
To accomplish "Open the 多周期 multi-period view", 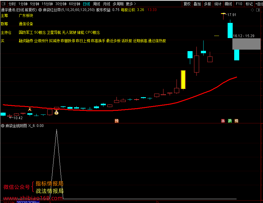I will [x=118, y=4].
